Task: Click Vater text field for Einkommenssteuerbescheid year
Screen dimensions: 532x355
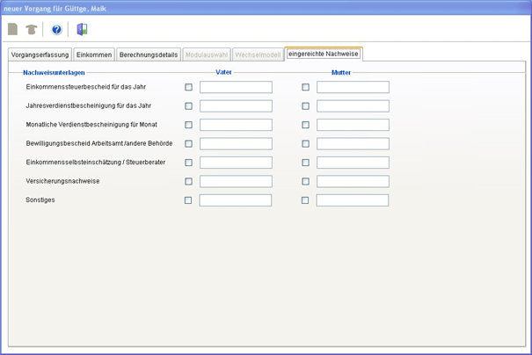Action: pos(236,88)
